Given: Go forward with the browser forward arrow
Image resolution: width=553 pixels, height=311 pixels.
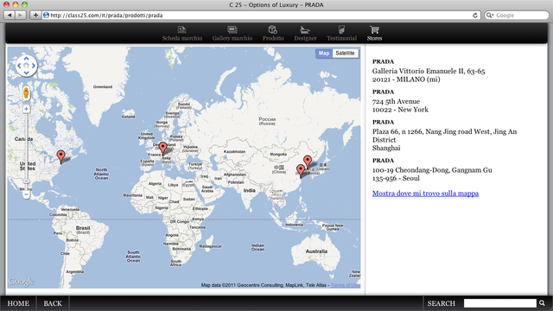Looking at the screenshot, I should point(21,16).
